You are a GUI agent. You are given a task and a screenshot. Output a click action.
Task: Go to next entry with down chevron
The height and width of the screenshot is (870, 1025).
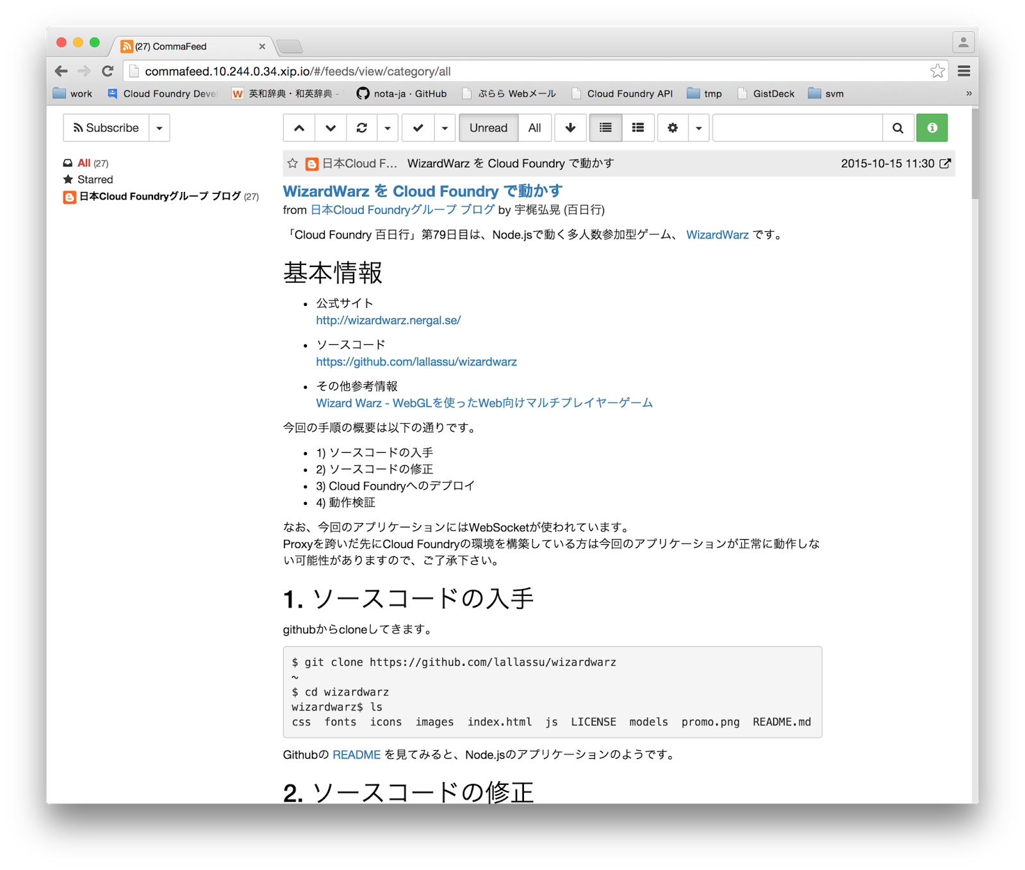click(331, 128)
